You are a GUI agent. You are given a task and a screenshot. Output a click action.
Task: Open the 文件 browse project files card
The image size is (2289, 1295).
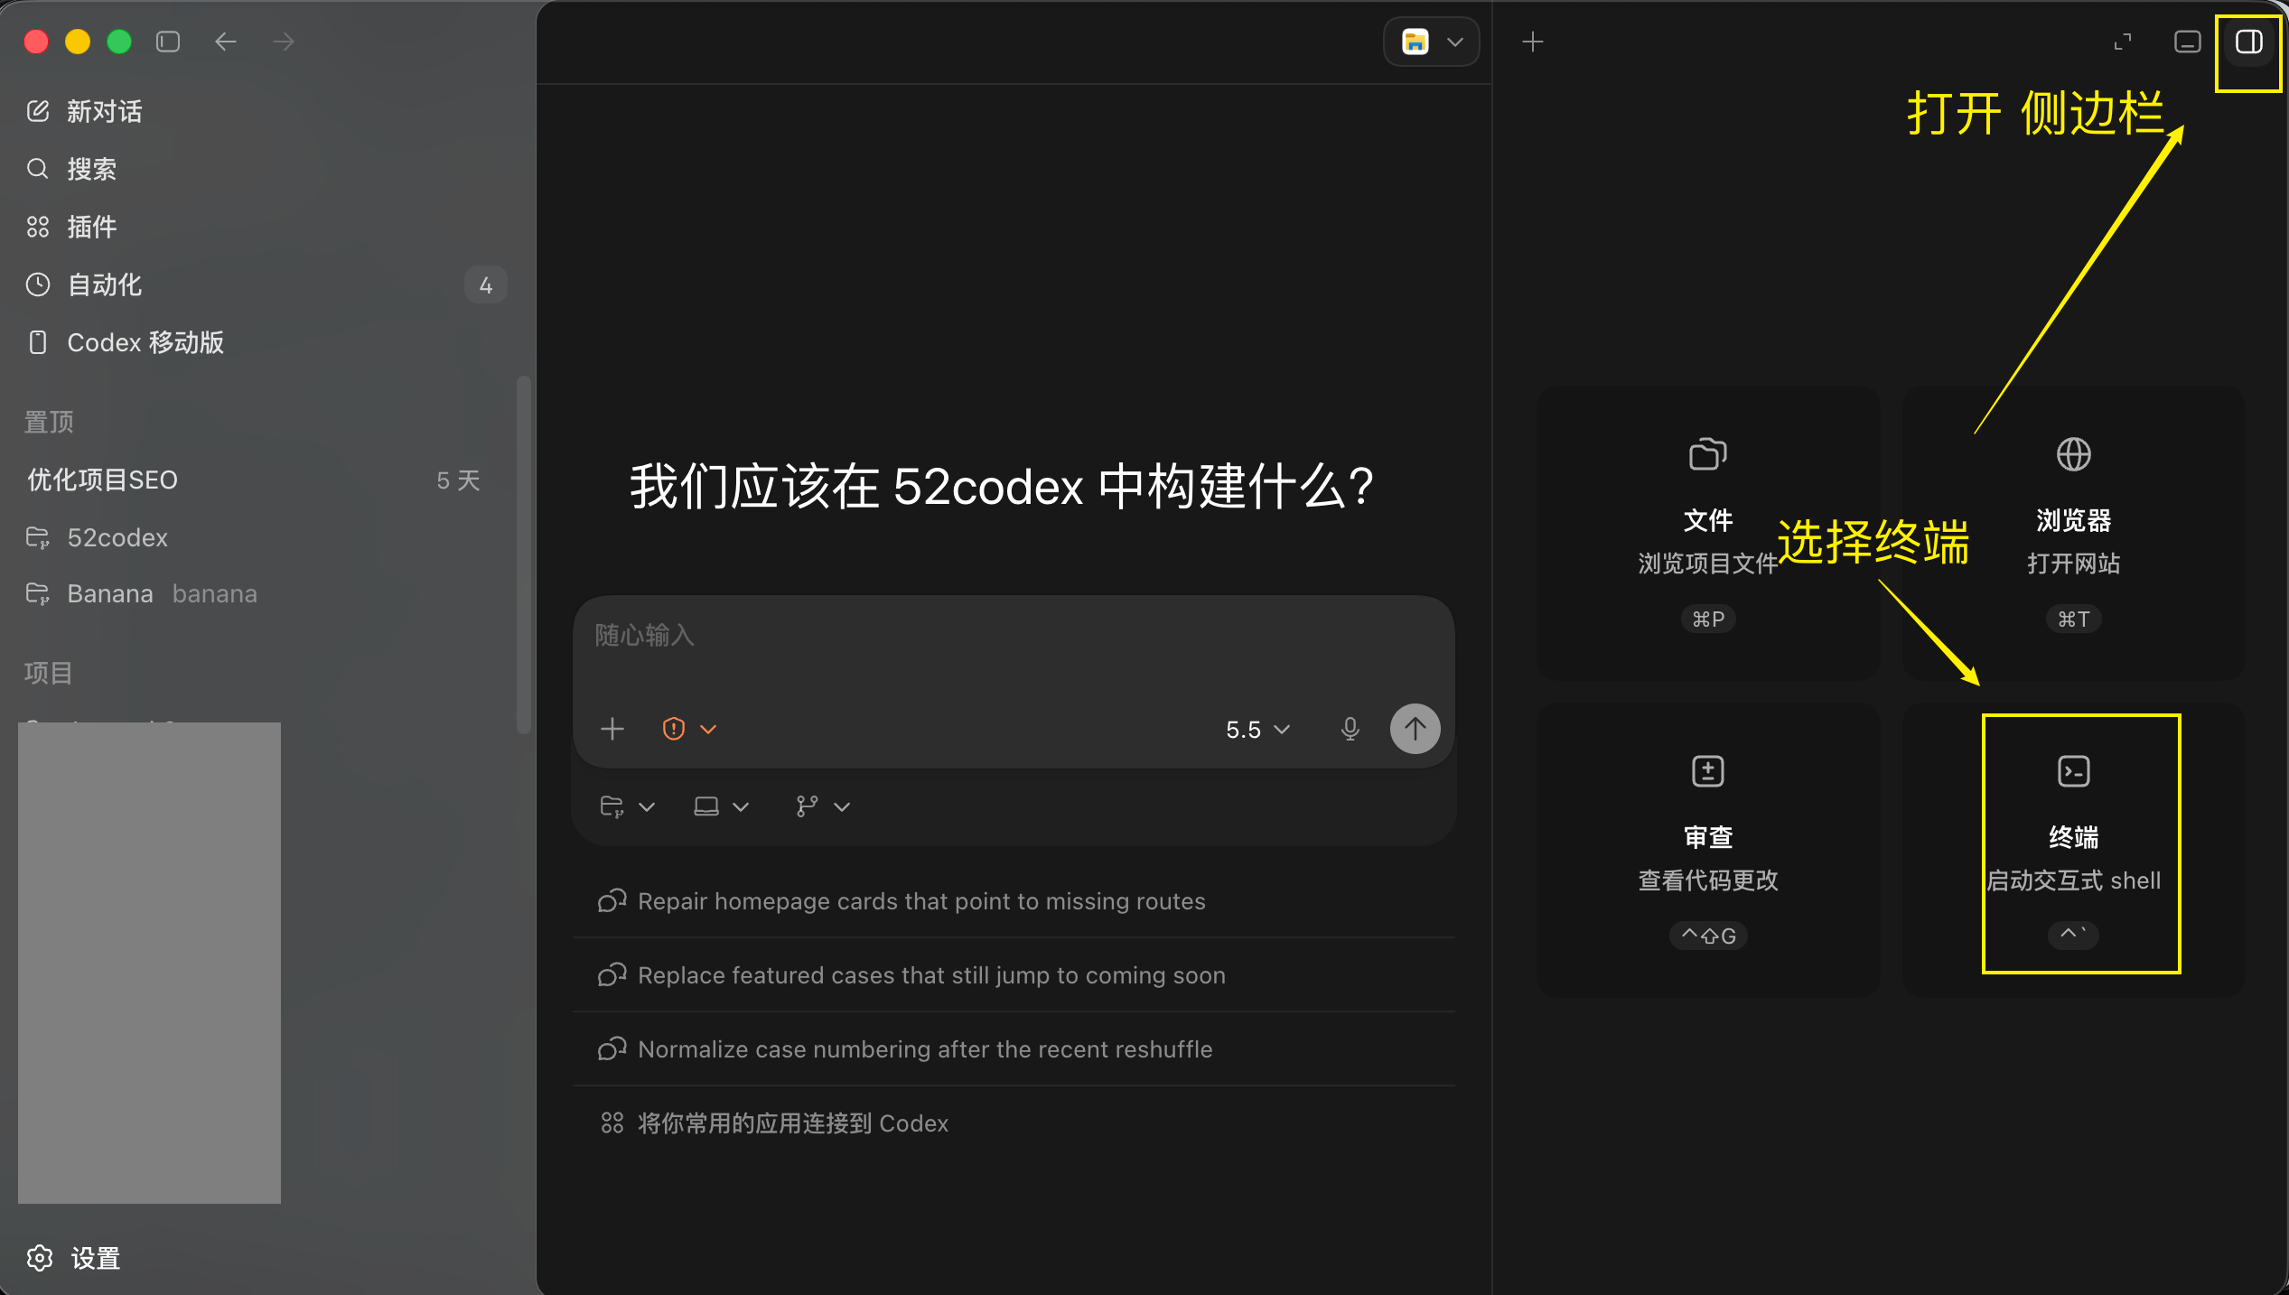1708,533
